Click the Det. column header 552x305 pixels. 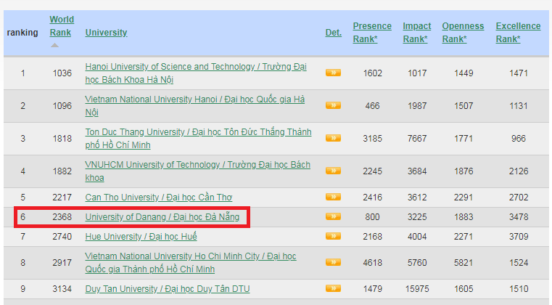334,33
